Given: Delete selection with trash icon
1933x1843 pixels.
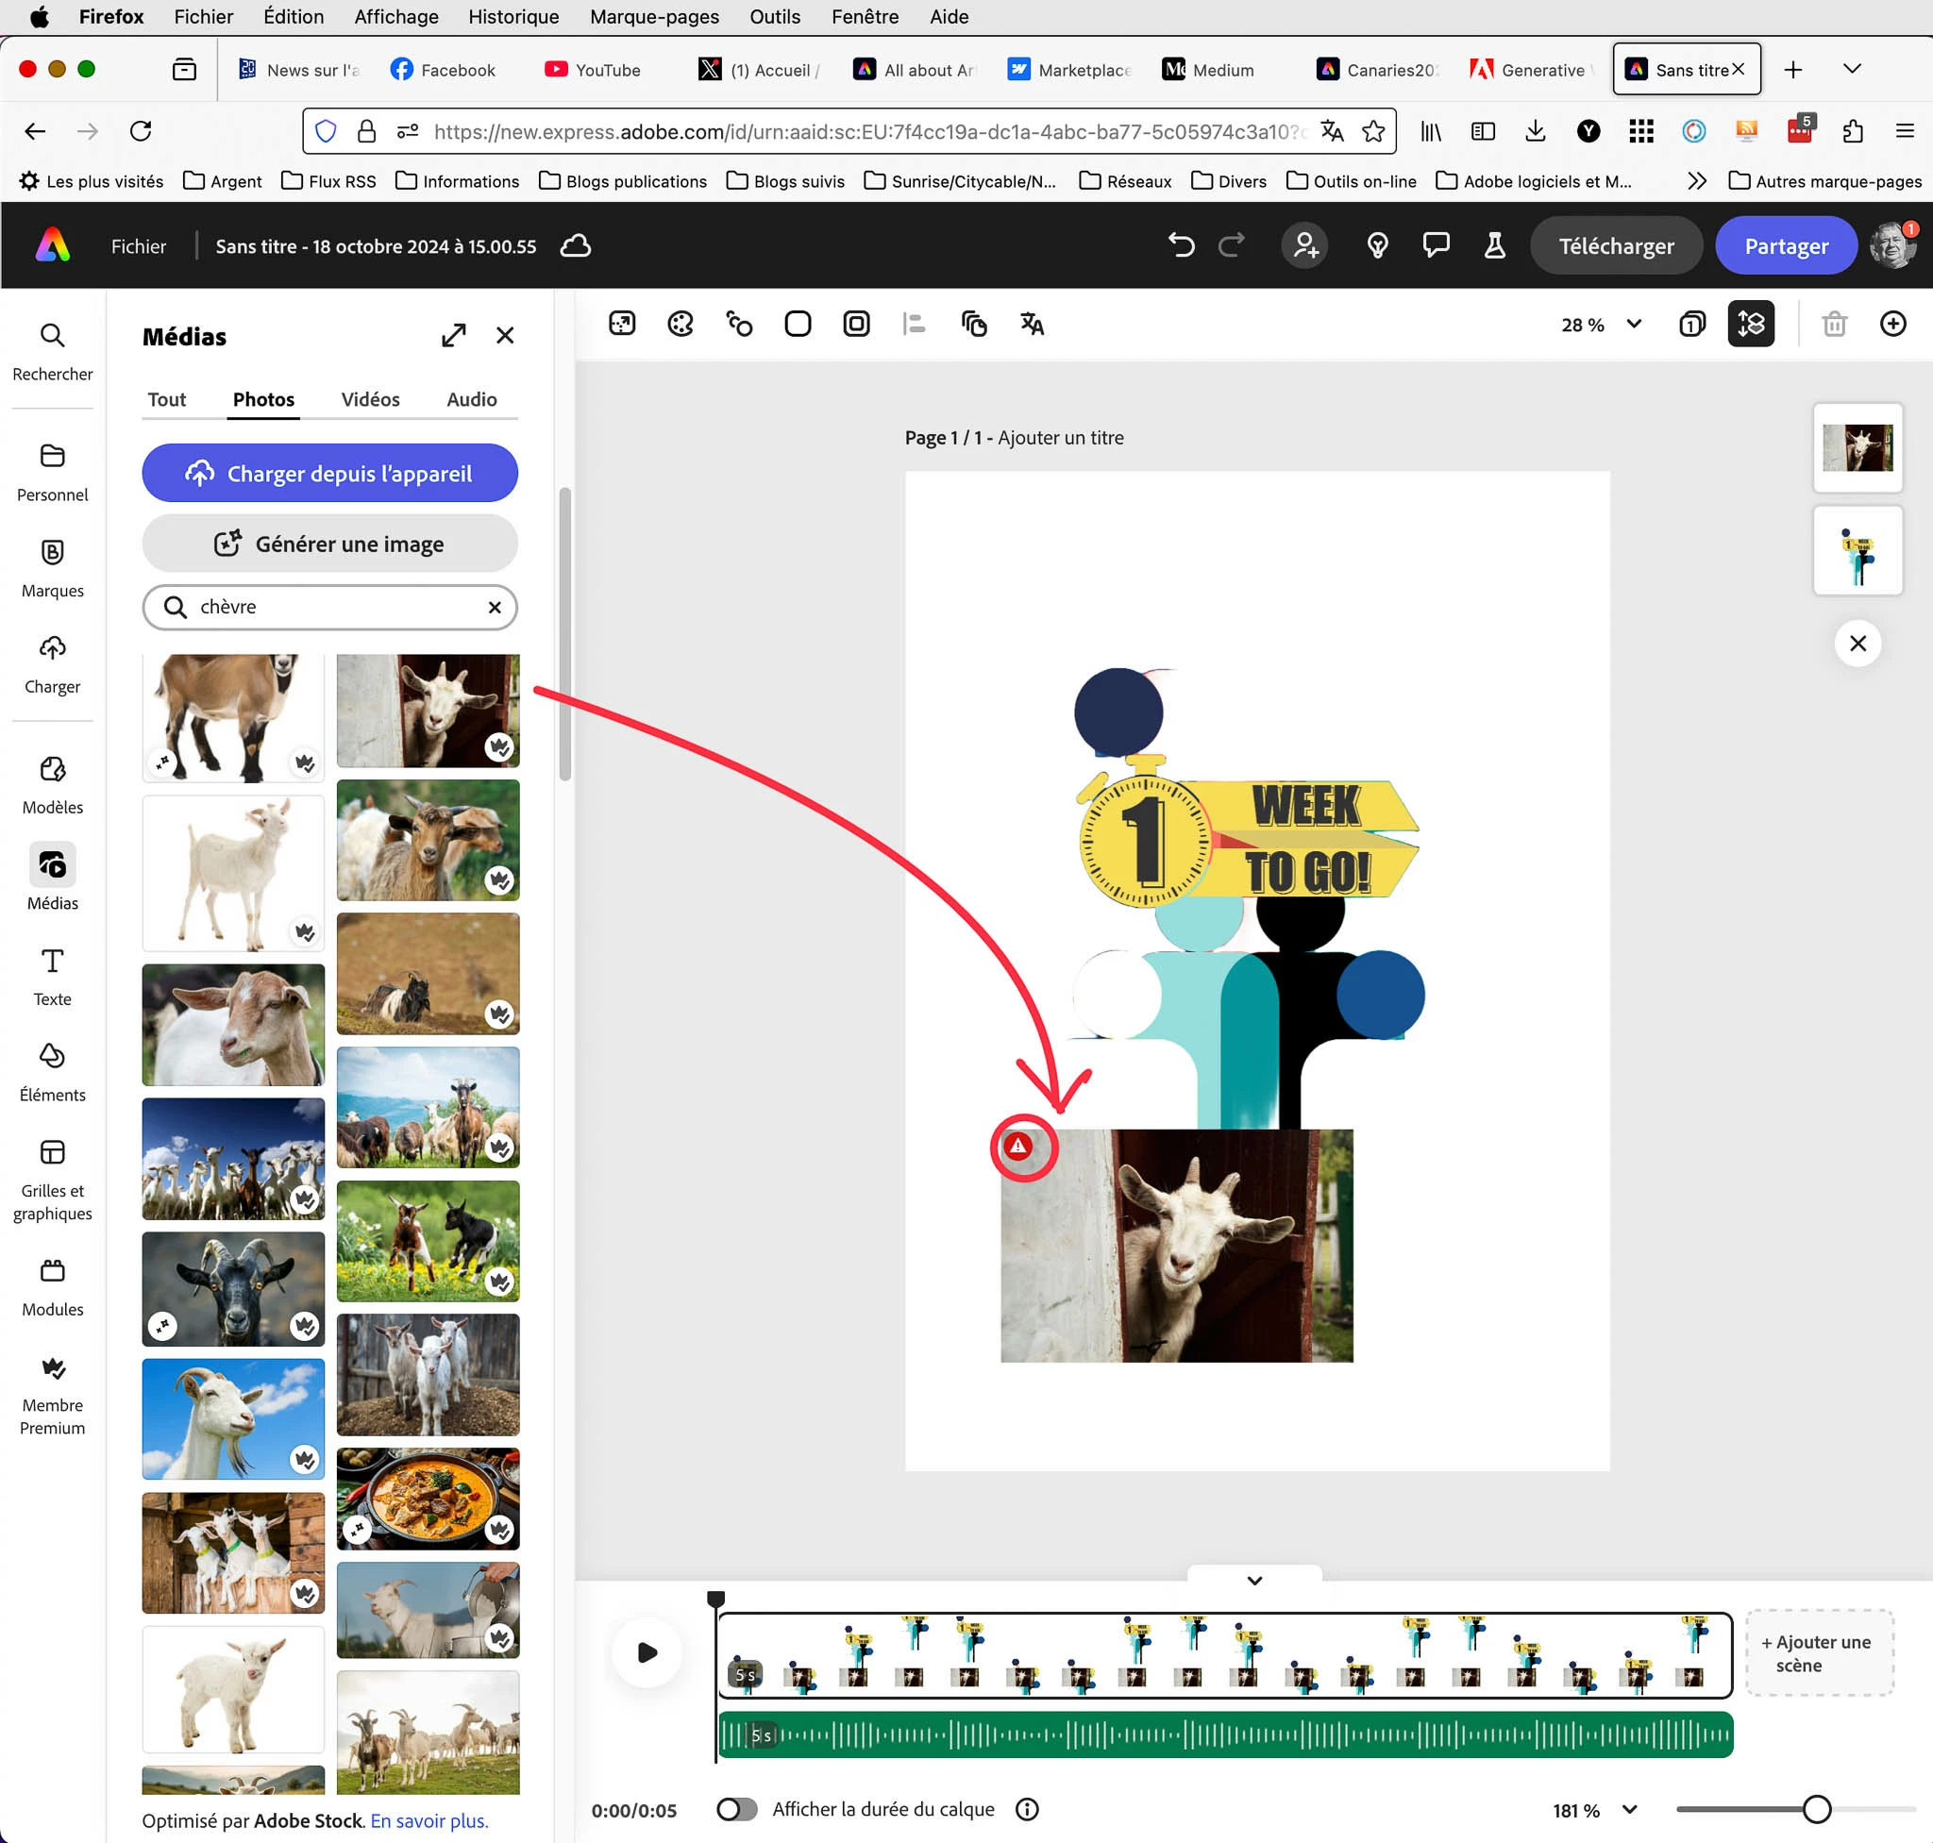Looking at the screenshot, I should tap(1834, 325).
